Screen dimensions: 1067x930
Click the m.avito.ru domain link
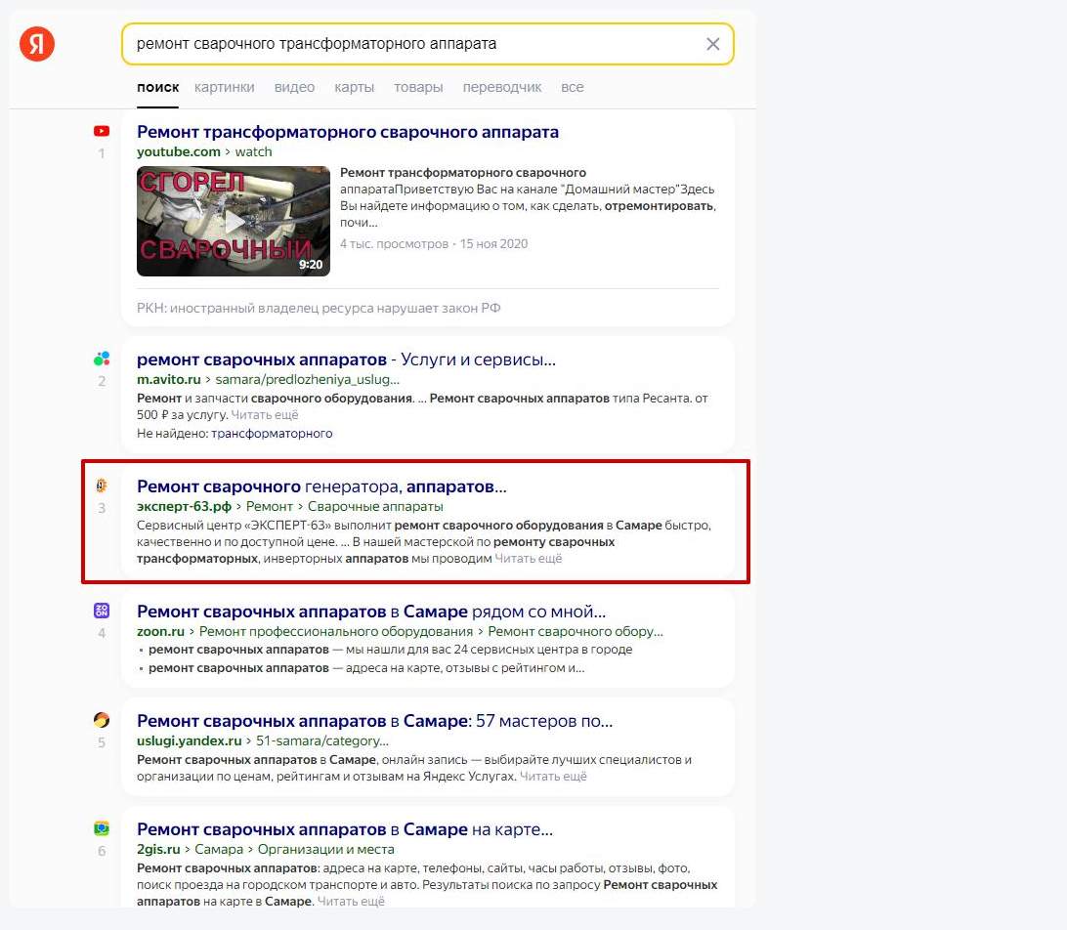pyautogui.click(x=169, y=380)
